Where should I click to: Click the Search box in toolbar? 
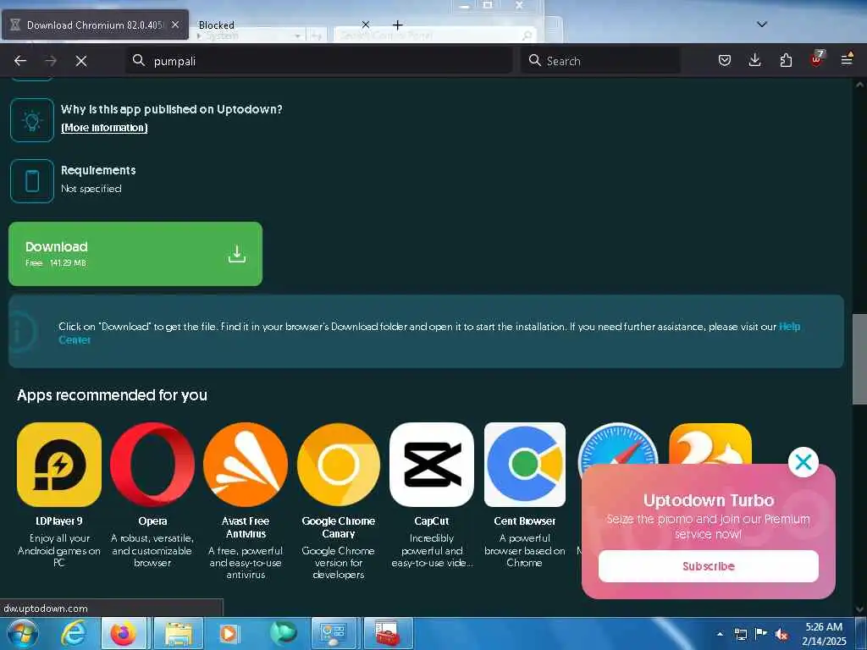click(600, 61)
